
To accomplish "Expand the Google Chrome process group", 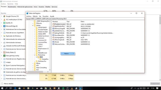I will [2, 16].
